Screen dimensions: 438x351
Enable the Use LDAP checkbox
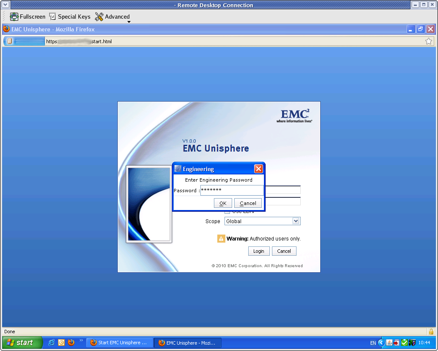[x=227, y=212]
